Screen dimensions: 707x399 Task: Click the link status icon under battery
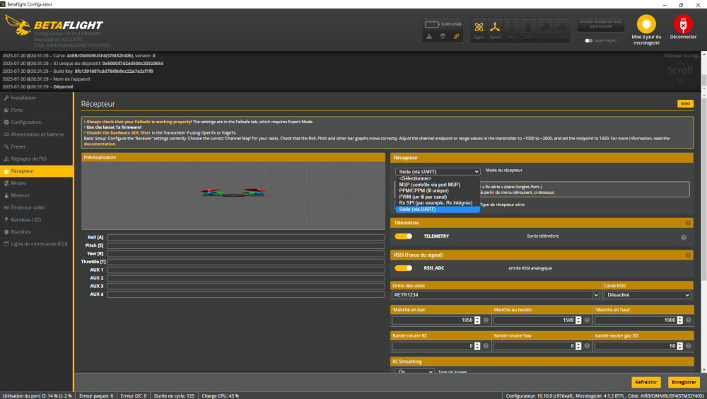point(457,36)
